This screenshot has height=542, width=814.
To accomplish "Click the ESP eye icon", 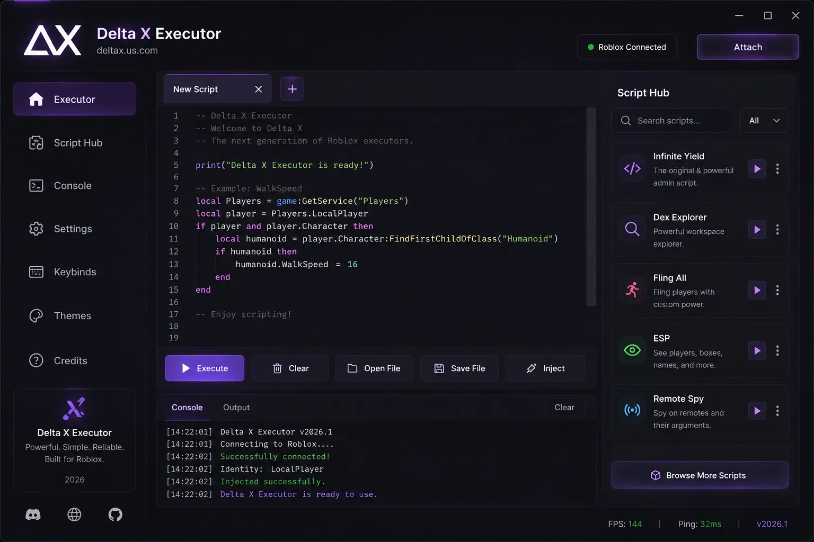I will 632,350.
